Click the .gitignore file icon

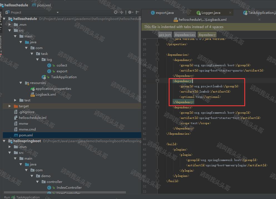16,112
